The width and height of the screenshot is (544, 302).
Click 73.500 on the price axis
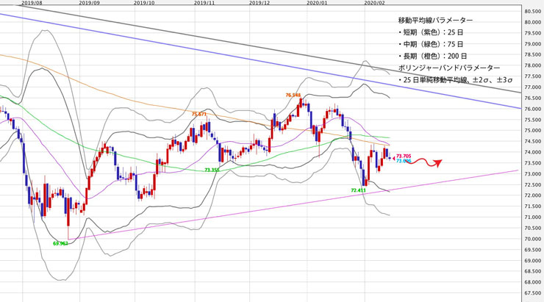click(533, 163)
